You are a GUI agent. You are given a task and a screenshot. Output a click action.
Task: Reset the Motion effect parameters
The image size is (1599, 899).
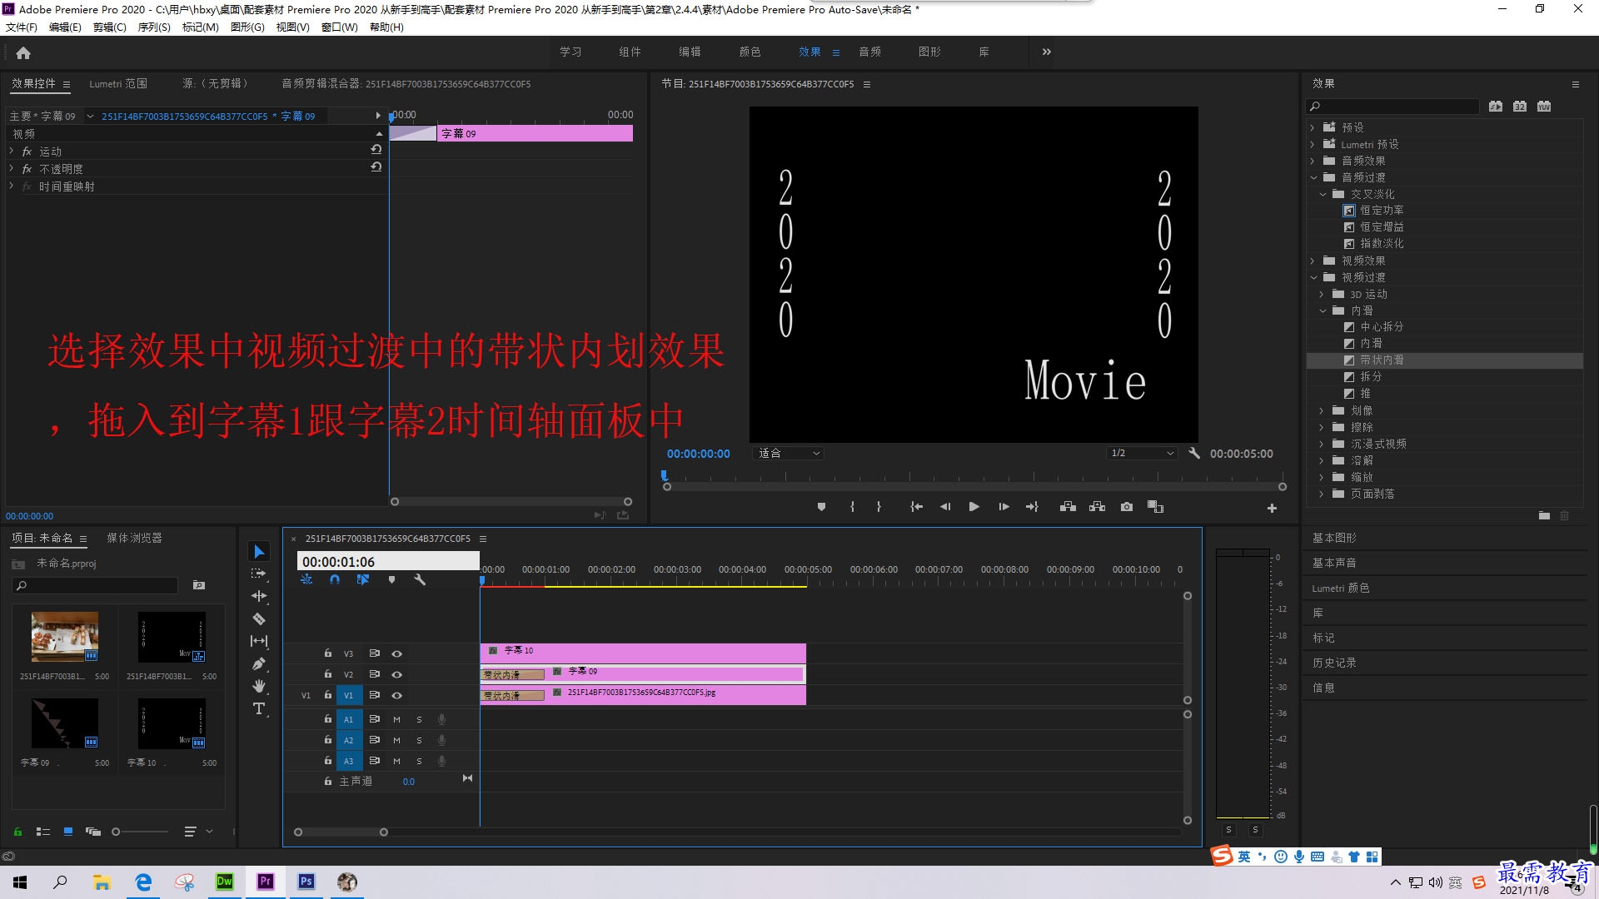(x=376, y=150)
